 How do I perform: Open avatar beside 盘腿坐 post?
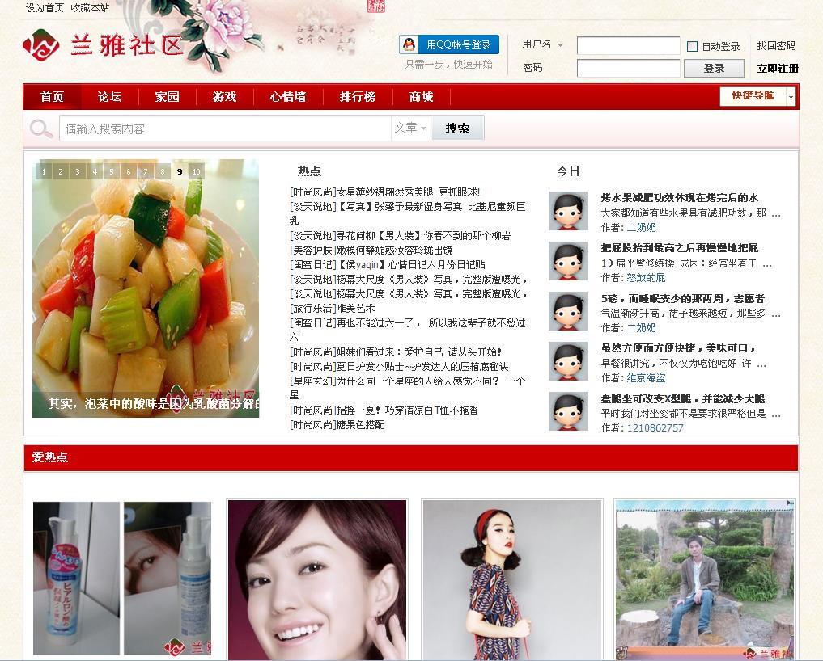(x=568, y=411)
